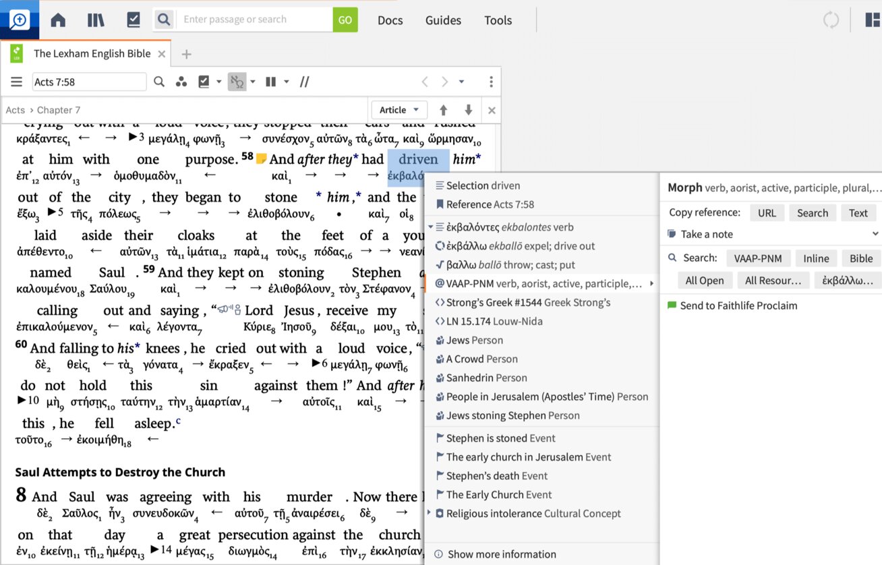
Task: Open the interlinear options dropdown arrow
Action: tap(253, 82)
